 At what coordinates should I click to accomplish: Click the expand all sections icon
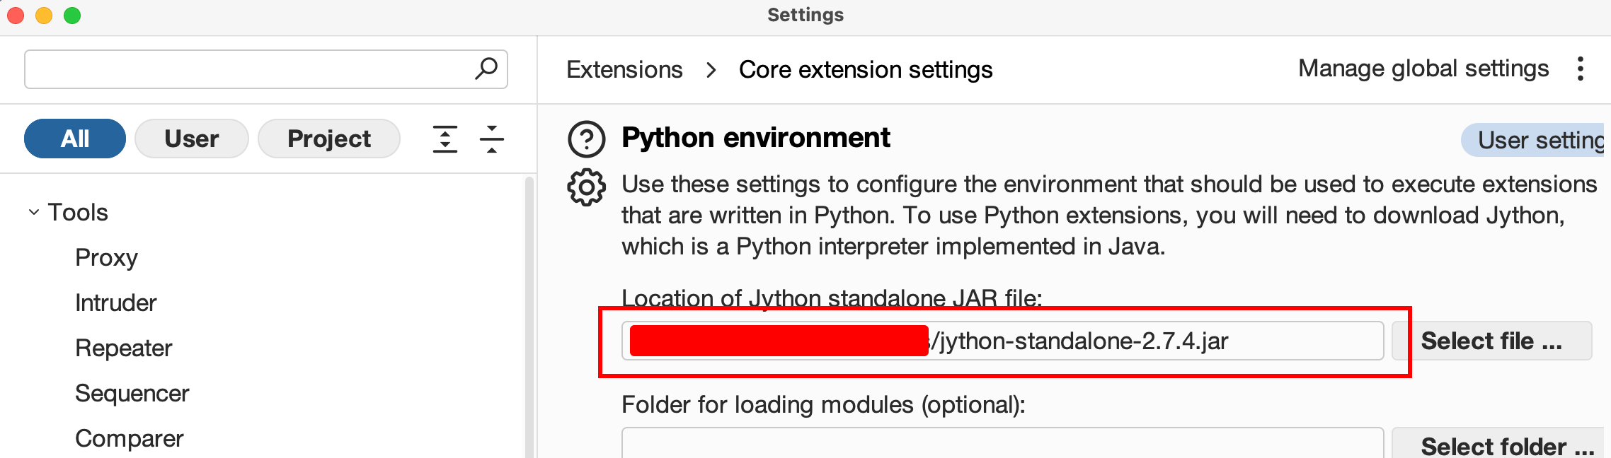445,139
